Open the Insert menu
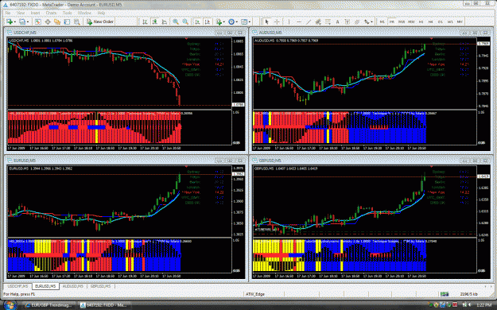 [x=35, y=13]
